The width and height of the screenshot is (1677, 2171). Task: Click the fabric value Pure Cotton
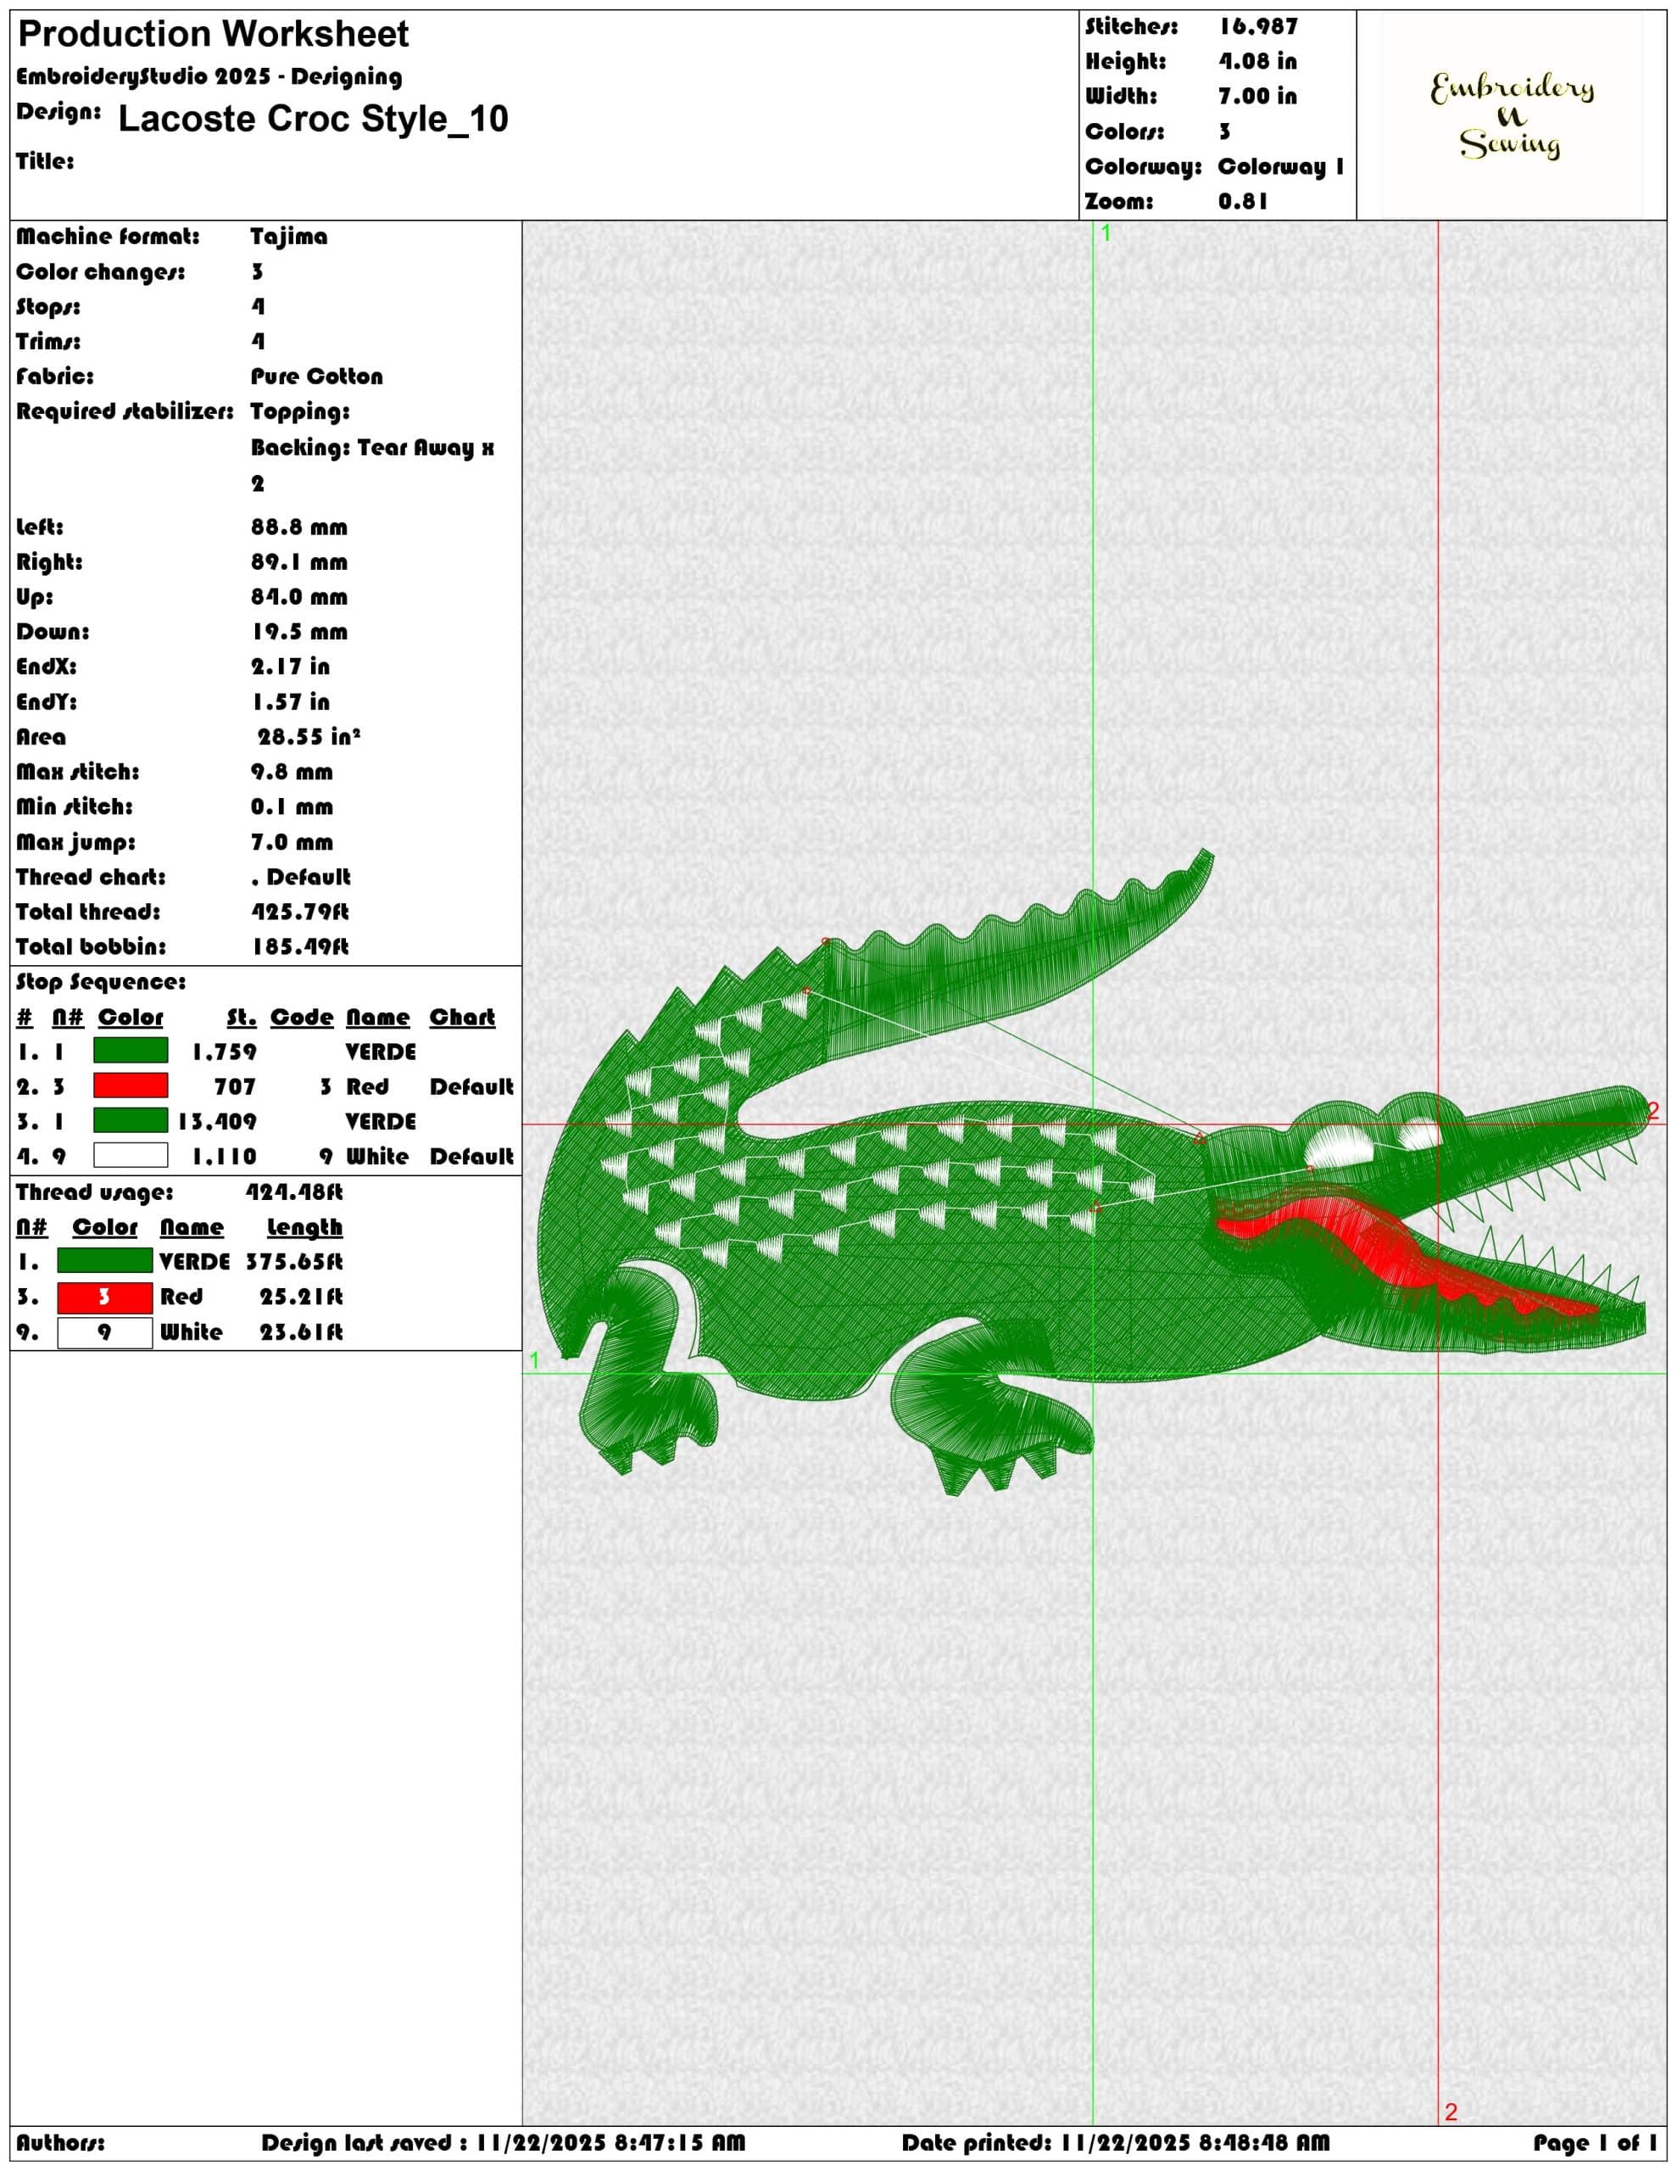316,376
